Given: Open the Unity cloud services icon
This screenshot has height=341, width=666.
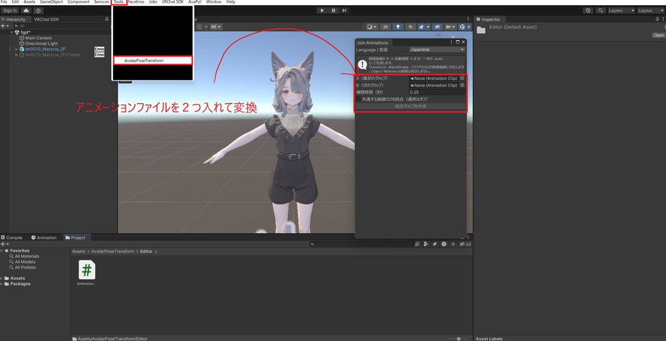Looking at the screenshot, I should click(26, 10).
